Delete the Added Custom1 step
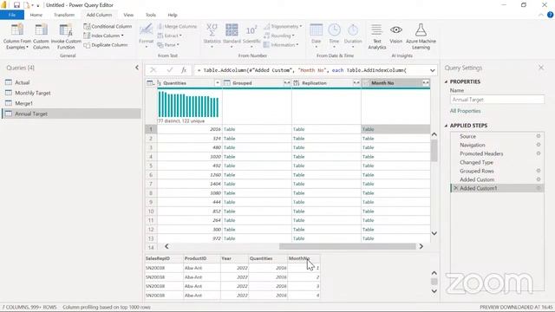The height and width of the screenshot is (312, 555). coord(456,188)
